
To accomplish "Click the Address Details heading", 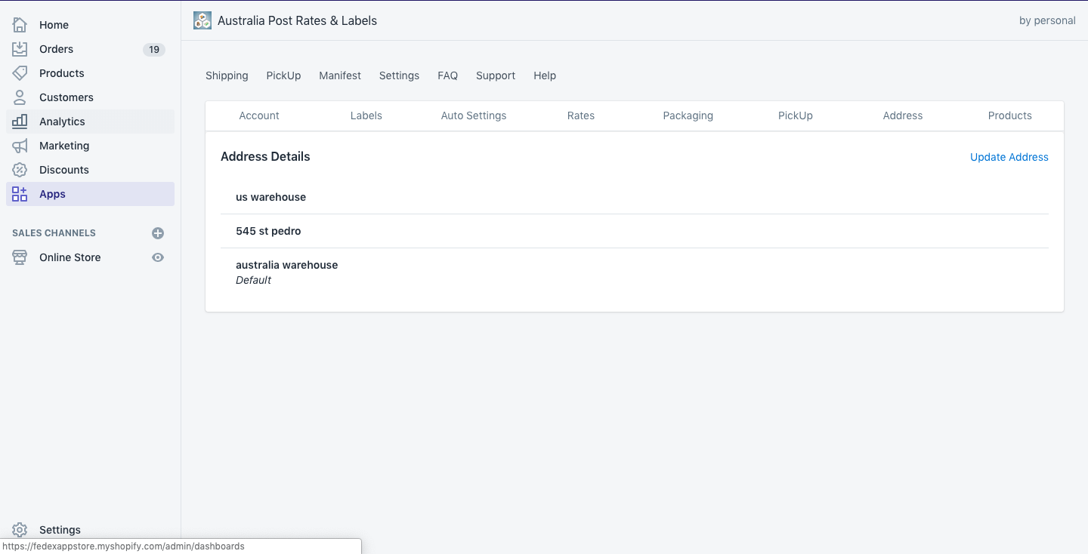I will 265,156.
